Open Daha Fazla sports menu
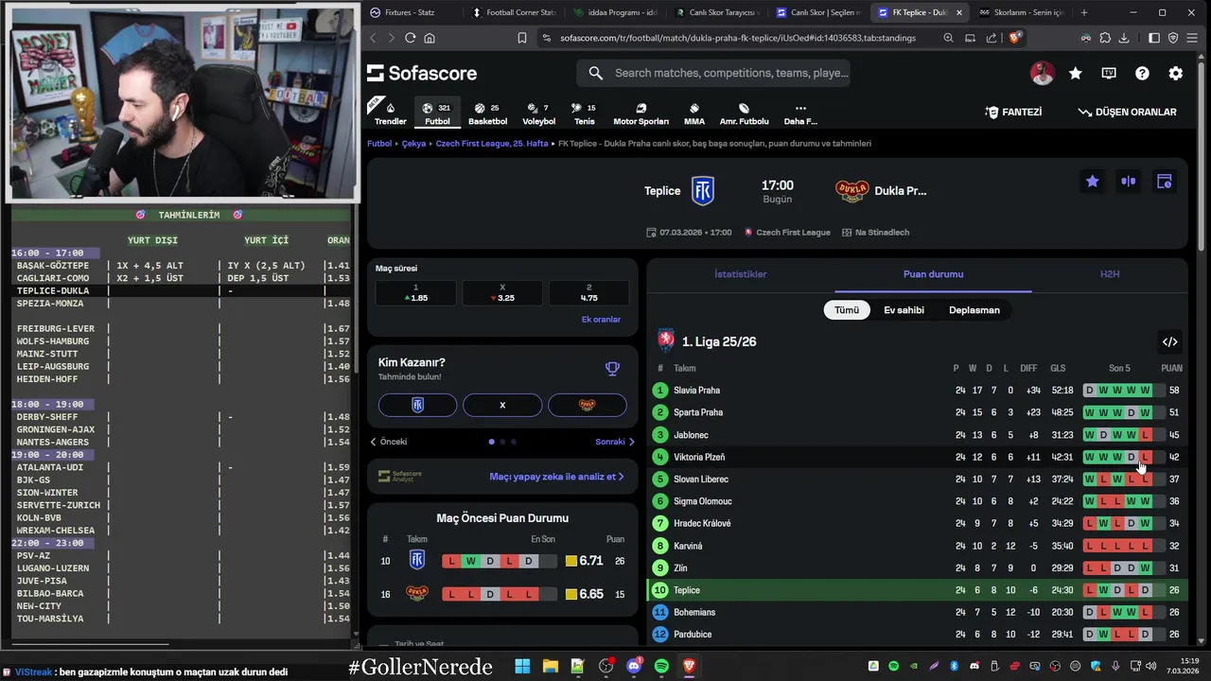Screen dimensions: 1211x681 click(x=800, y=113)
